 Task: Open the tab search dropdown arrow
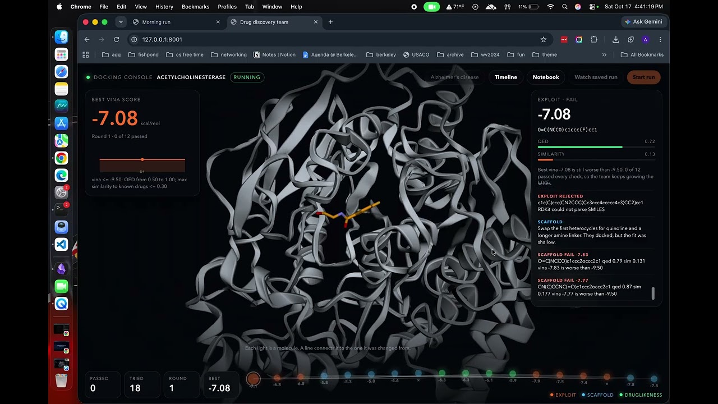(x=121, y=22)
